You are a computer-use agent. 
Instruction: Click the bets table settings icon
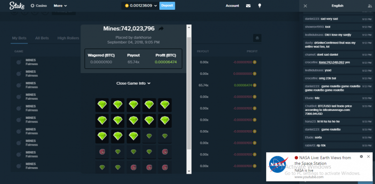(x=257, y=38)
